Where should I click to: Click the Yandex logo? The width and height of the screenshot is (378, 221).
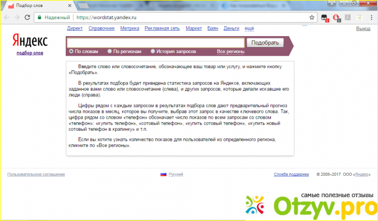pyautogui.click(x=30, y=40)
